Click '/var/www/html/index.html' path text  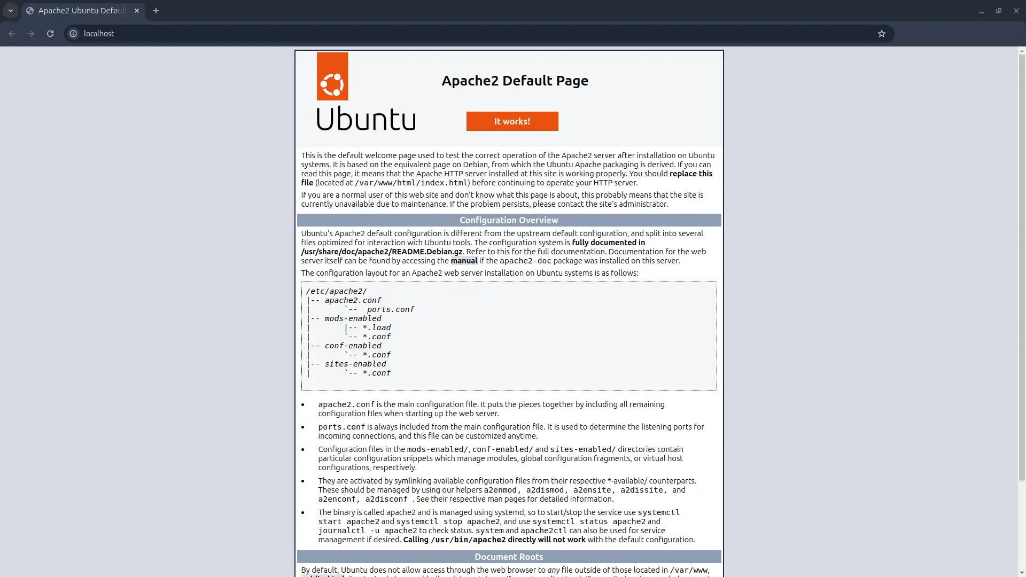411,183
